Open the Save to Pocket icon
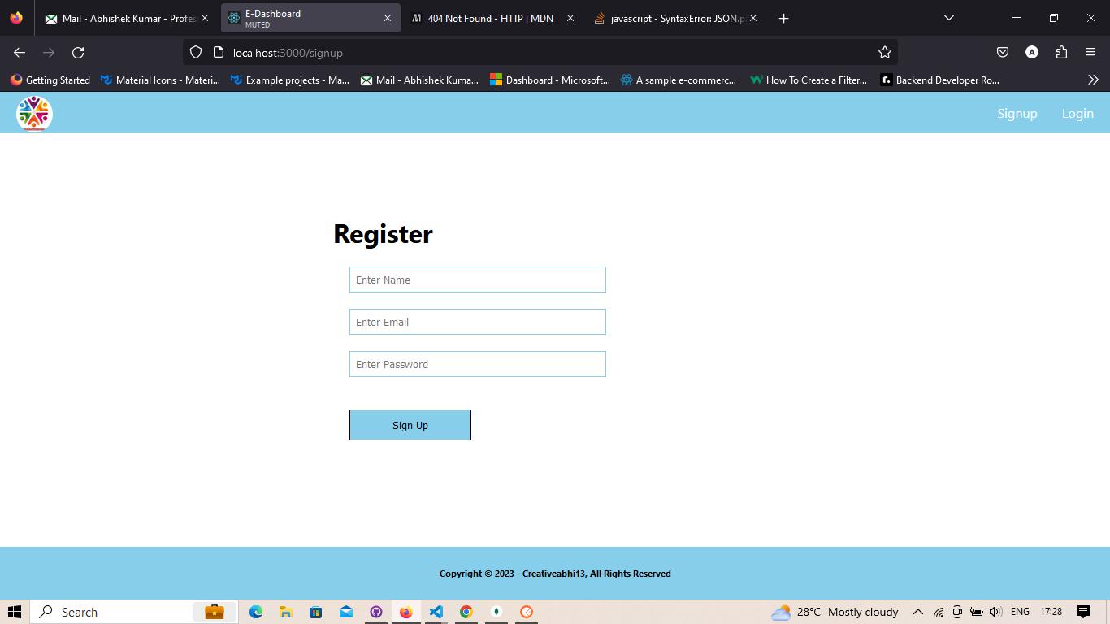Viewport: 1110px width, 624px height. click(1002, 52)
